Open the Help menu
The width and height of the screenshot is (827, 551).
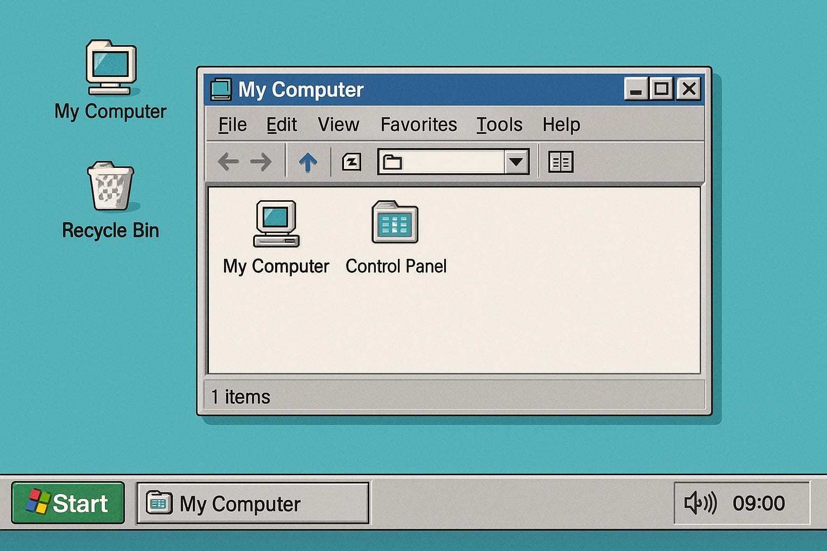pyautogui.click(x=561, y=125)
